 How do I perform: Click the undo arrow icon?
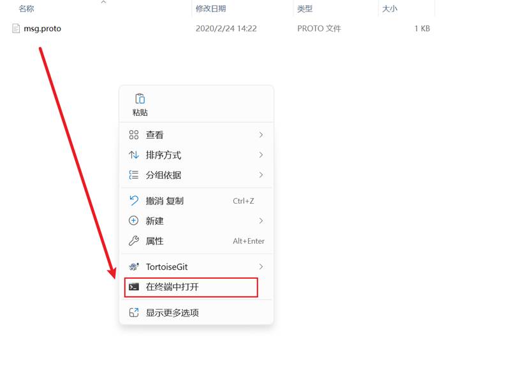pyautogui.click(x=134, y=201)
